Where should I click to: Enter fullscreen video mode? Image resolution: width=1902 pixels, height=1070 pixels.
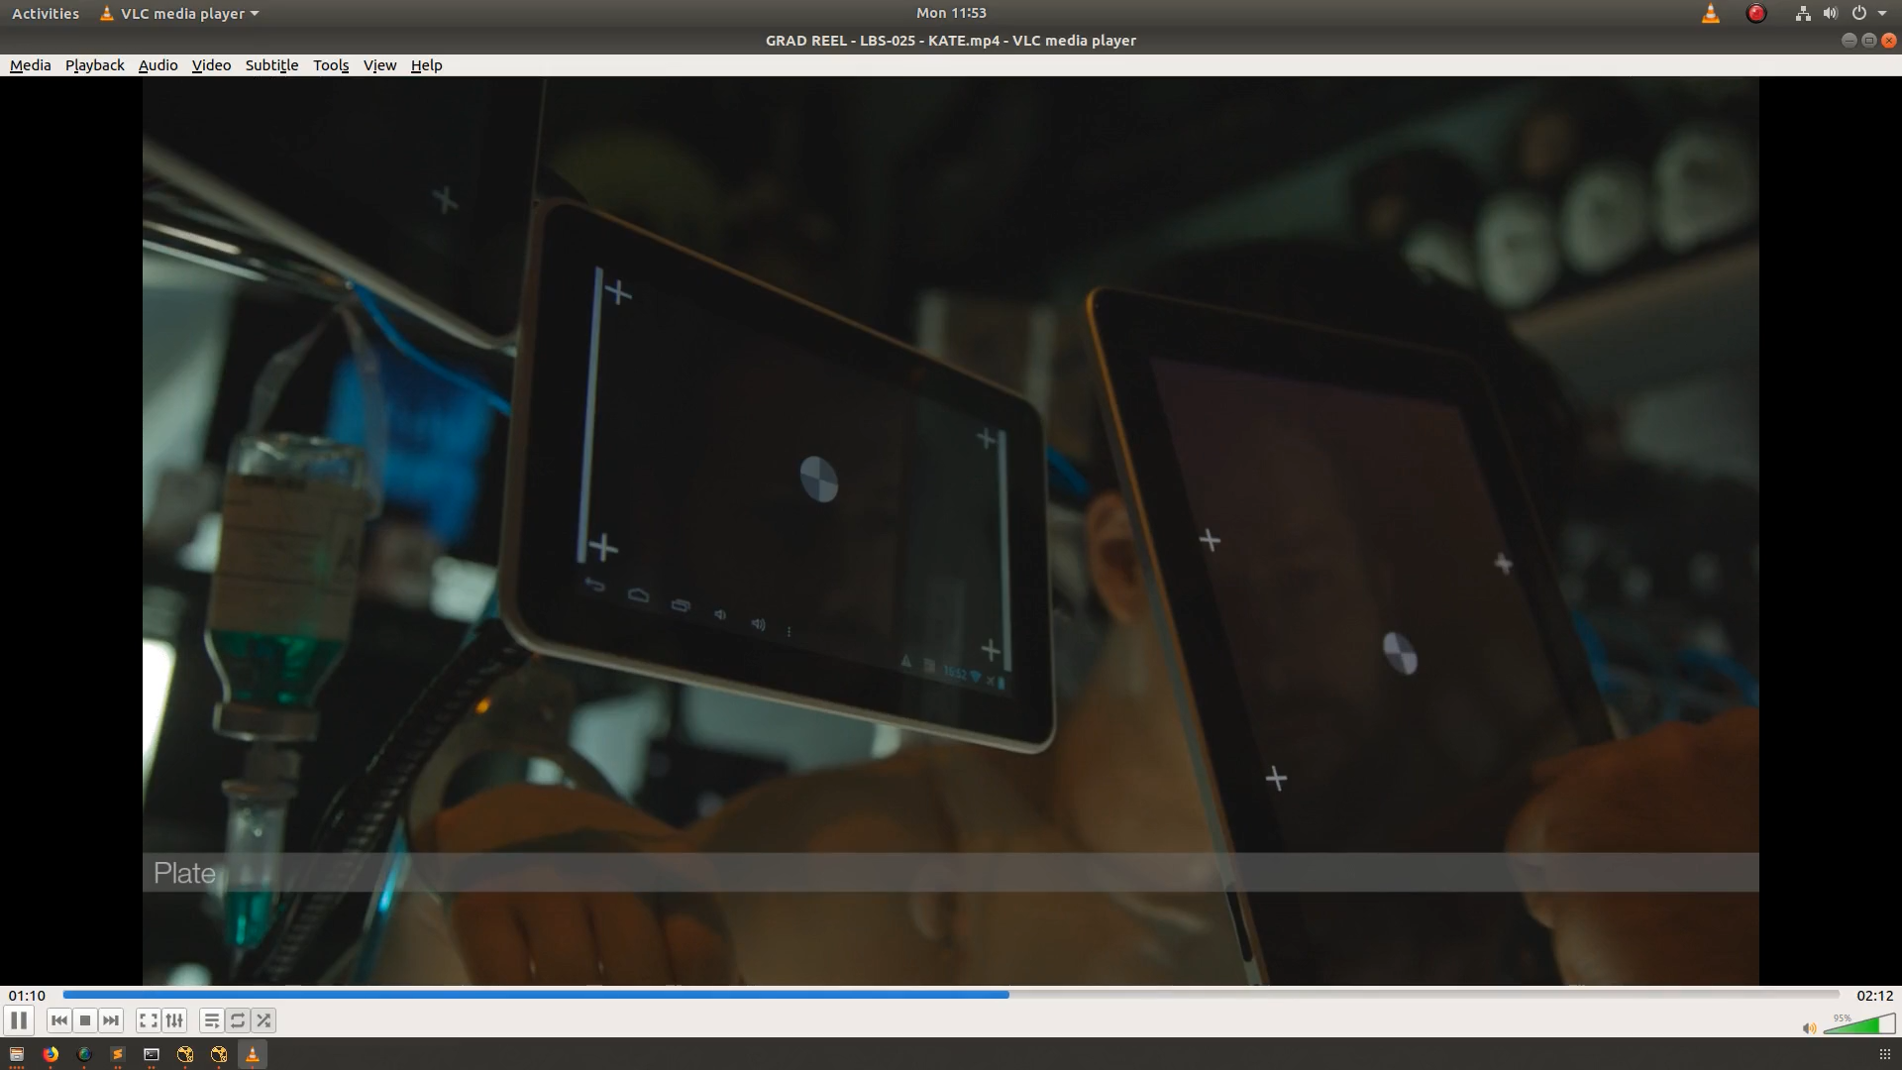148,1020
